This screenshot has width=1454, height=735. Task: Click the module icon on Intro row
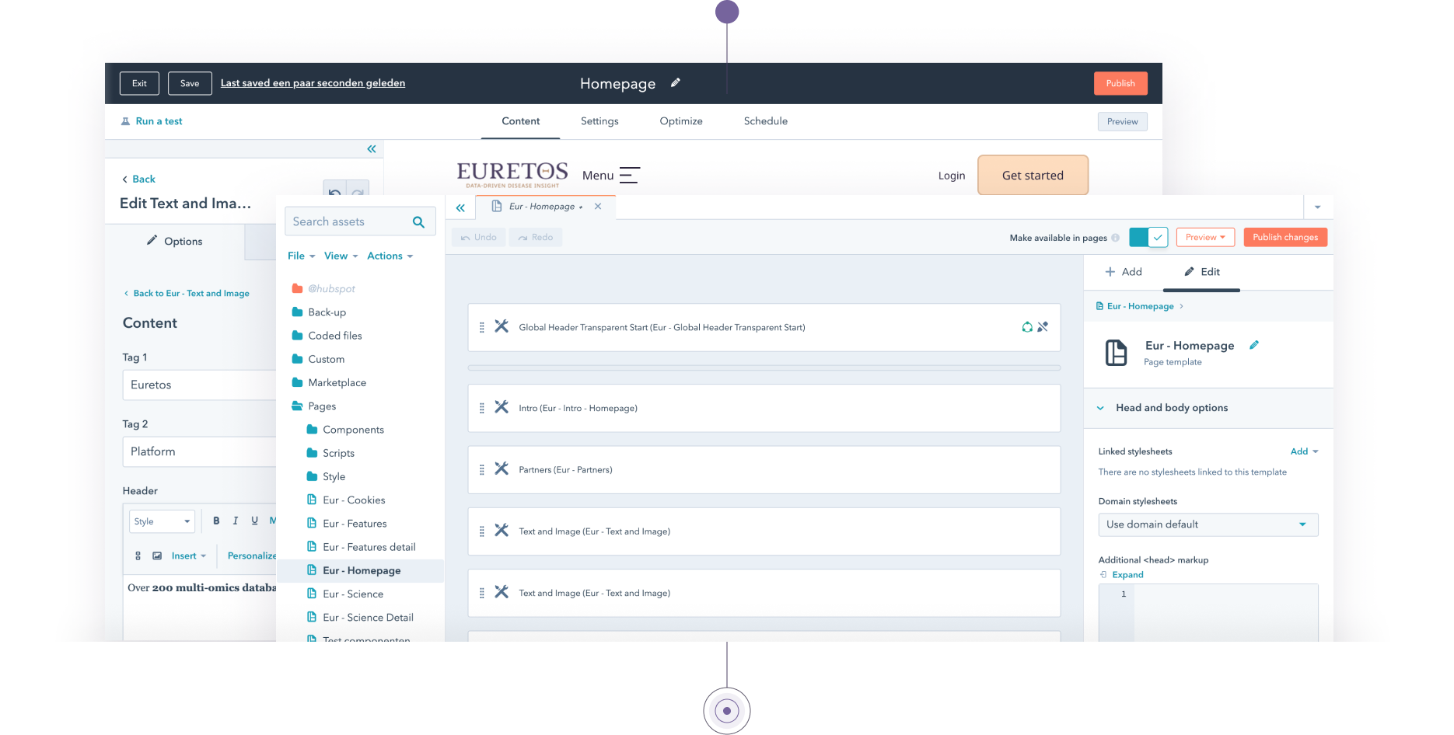point(502,407)
